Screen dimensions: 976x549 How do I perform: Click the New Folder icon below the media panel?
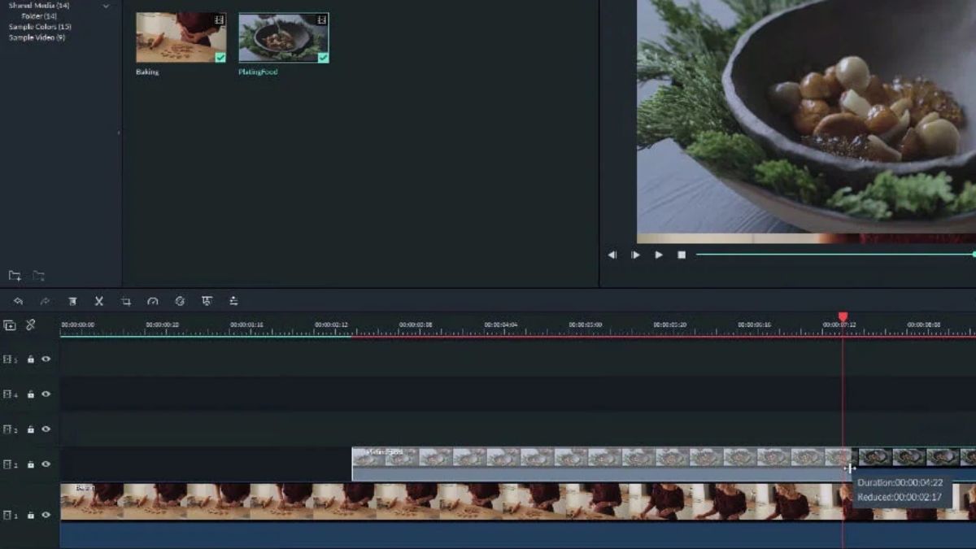click(16, 277)
